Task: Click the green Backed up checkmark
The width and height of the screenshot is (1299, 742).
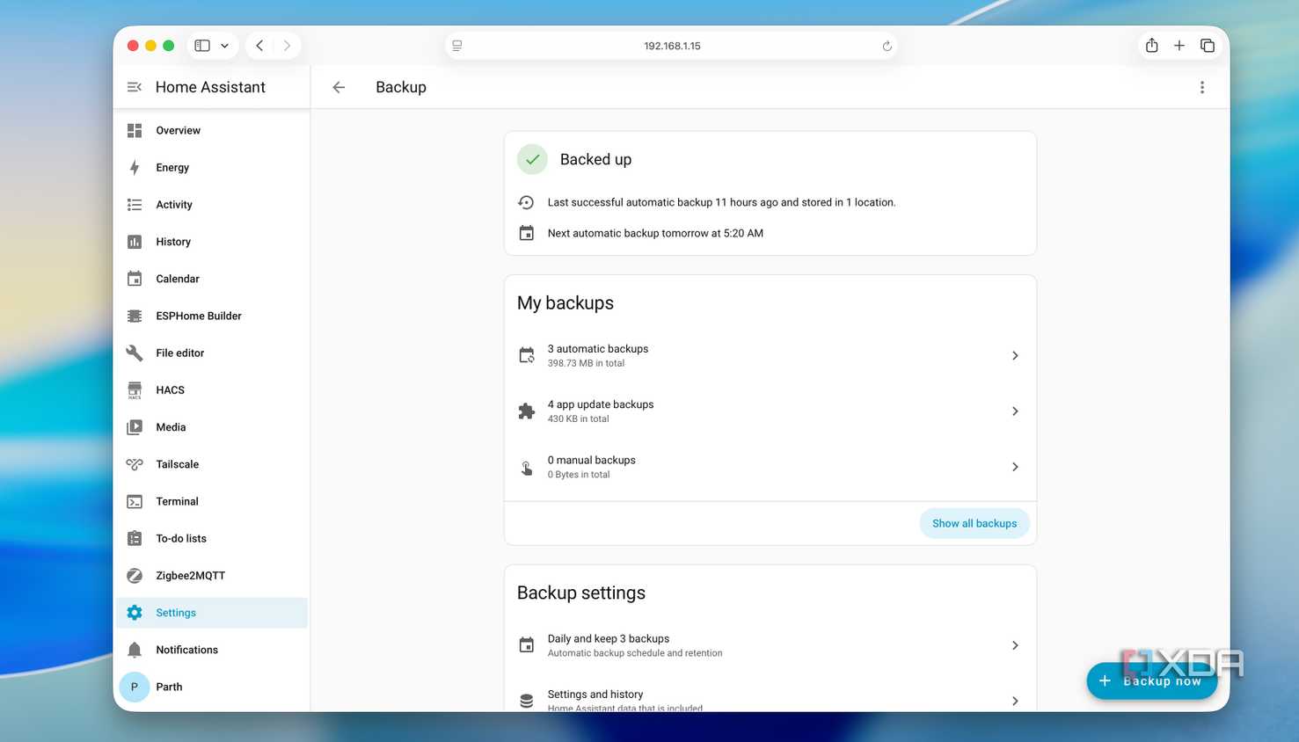Action: (x=532, y=159)
